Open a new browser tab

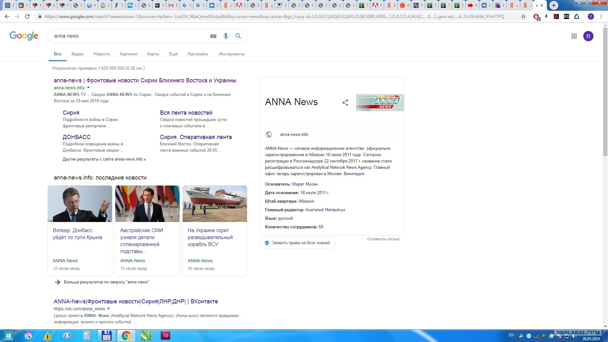[x=554, y=5]
